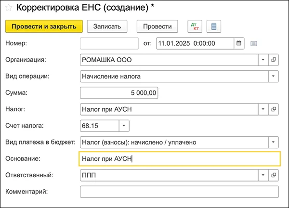Open the Ответственный record with open icon
289x208 pixels.
click(x=274, y=175)
